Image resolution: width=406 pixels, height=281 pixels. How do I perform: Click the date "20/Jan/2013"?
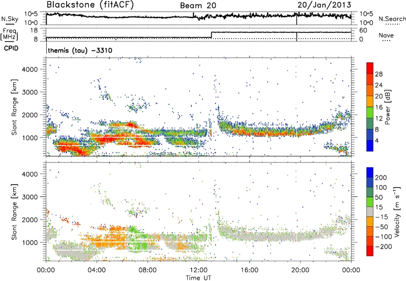(324, 5)
